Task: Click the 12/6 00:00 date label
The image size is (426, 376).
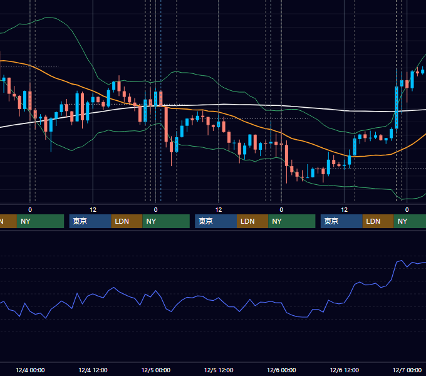Action: [281, 370]
